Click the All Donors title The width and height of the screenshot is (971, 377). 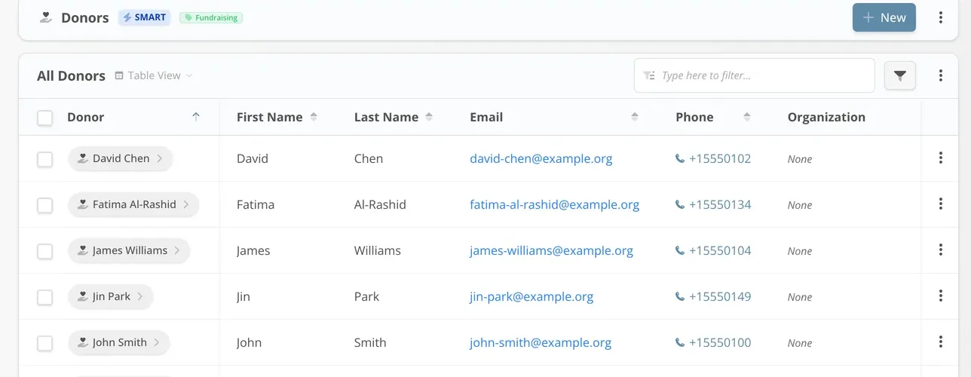pyautogui.click(x=71, y=75)
